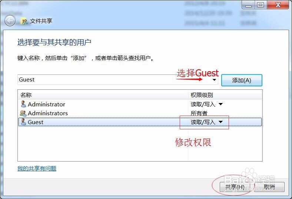The height and width of the screenshot is (199, 292).
Task: Click the Guest user icon in list
Action: [23, 122]
